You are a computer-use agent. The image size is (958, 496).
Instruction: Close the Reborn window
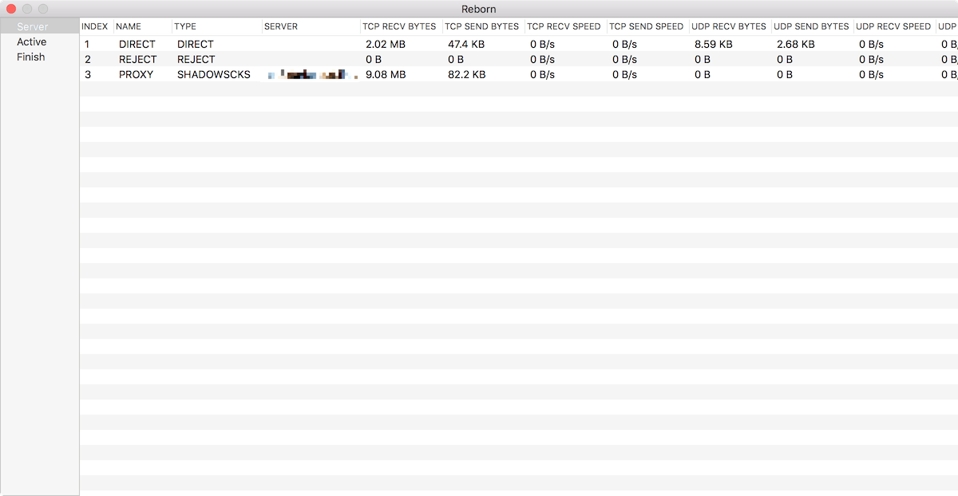11,9
